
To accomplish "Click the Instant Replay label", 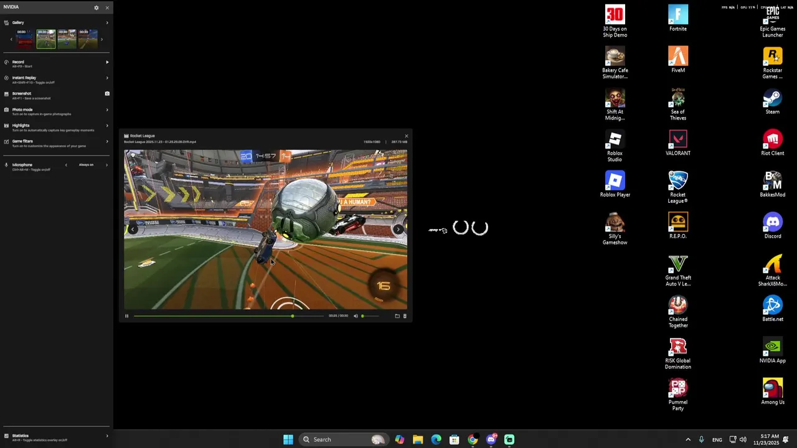I will pos(24,78).
